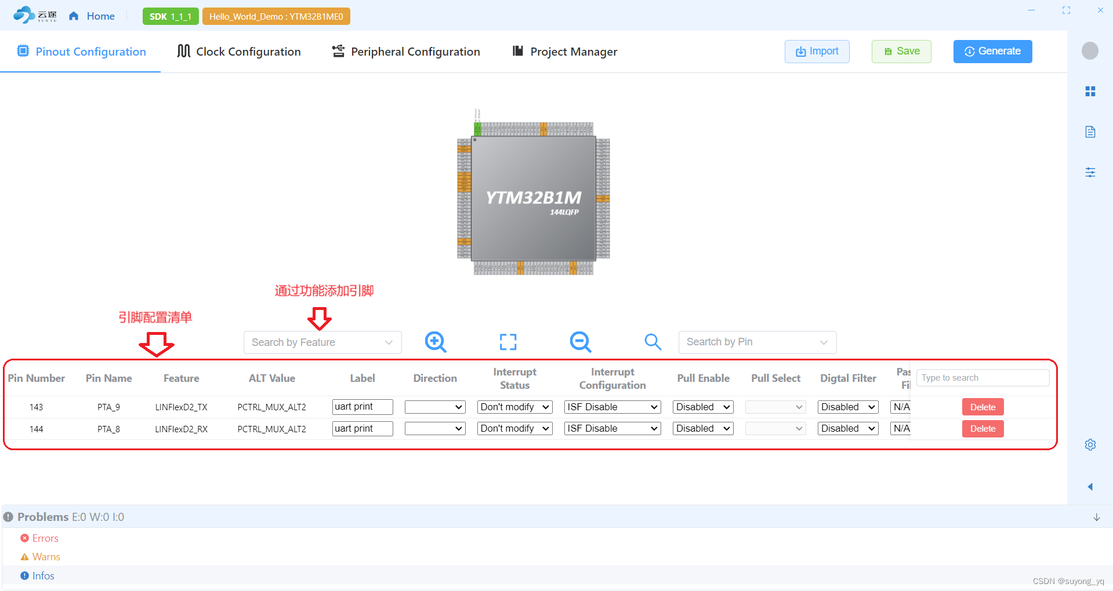The height and width of the screenshot is (591, 1113).
Task: Open Search by Pin dropdown
Action: click(x=757, y=342)
